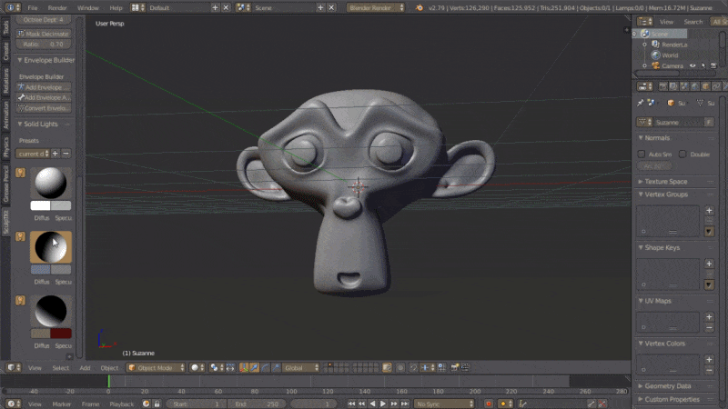
Task: Open the Render menu
Action: (x=57, y=8)
